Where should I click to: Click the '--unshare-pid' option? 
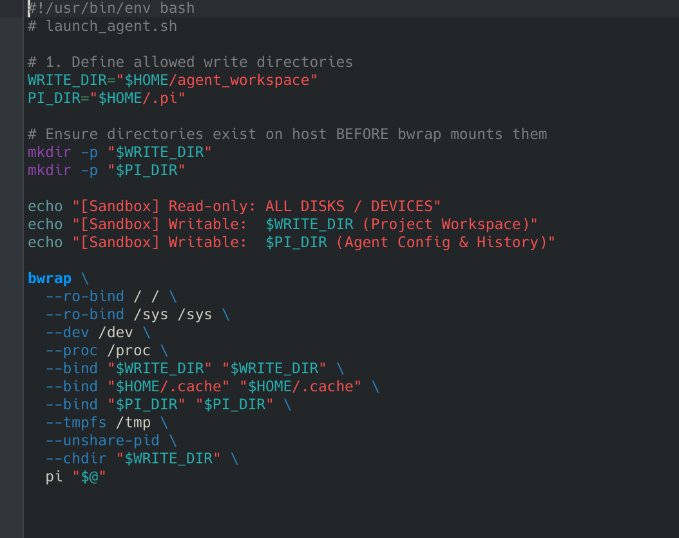point(102,441)
